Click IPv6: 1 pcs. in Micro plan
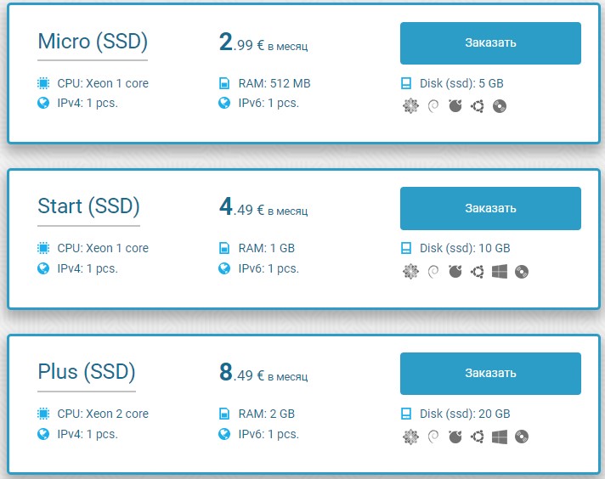 (269, 104)
